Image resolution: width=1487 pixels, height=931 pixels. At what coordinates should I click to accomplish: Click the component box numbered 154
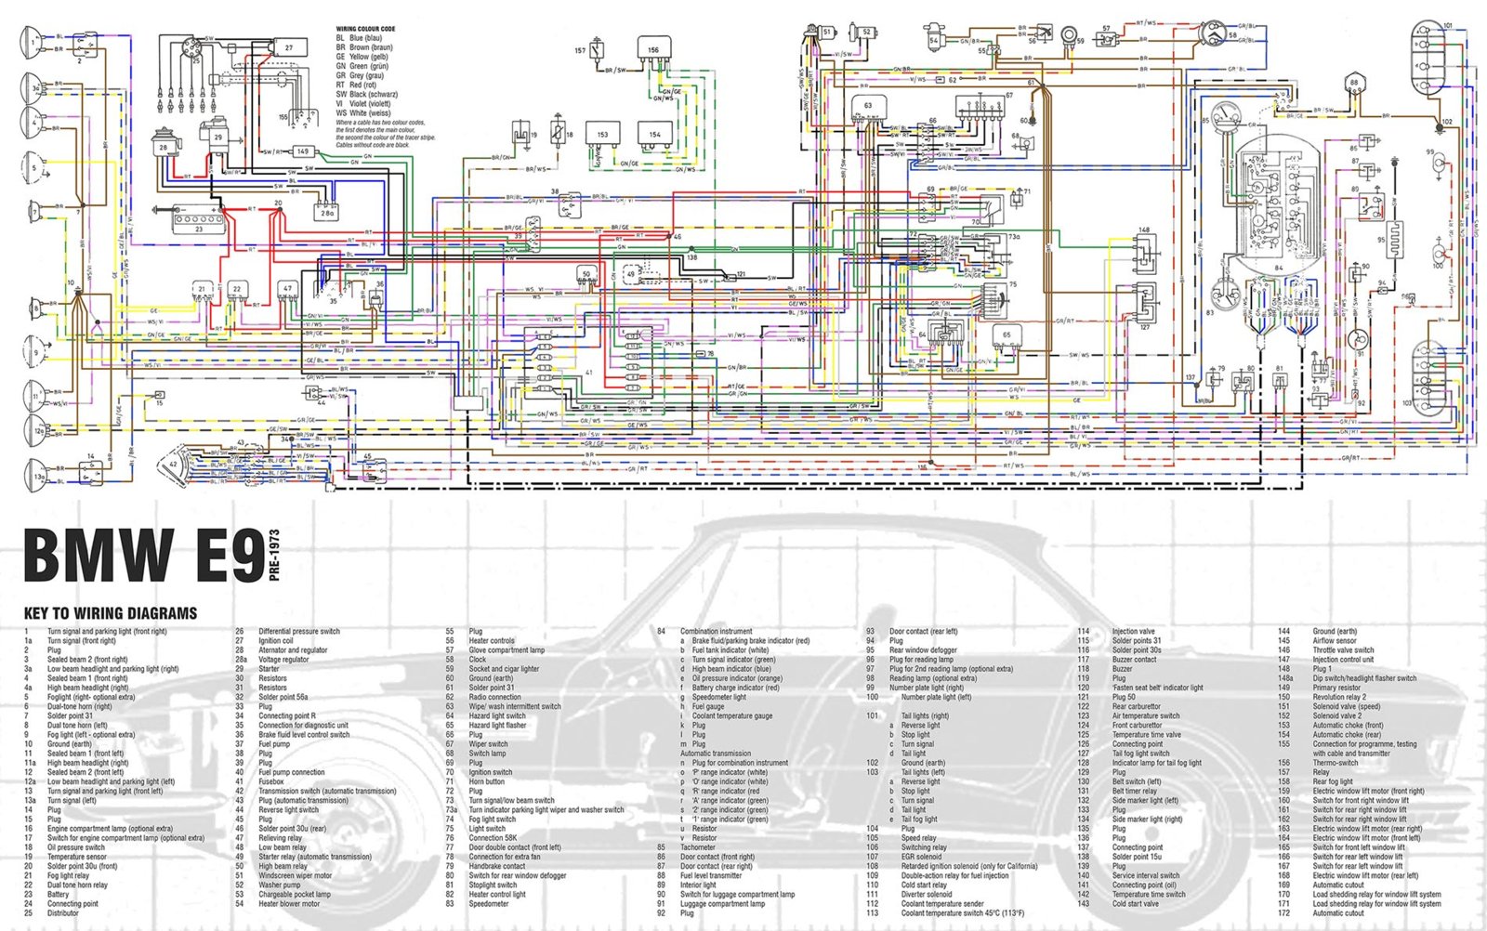coord(654,135)
